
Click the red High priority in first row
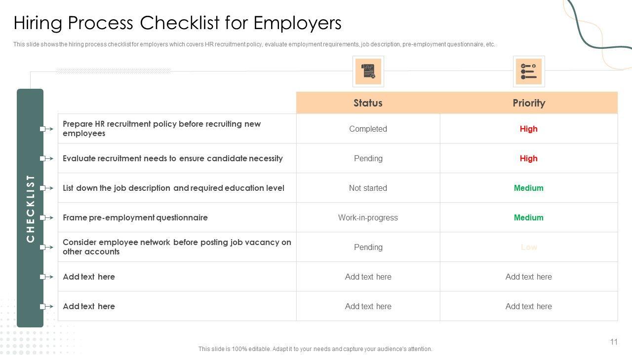point(528,129)
